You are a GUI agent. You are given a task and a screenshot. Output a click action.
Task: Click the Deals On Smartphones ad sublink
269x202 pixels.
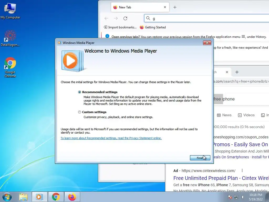coord(231,157)
